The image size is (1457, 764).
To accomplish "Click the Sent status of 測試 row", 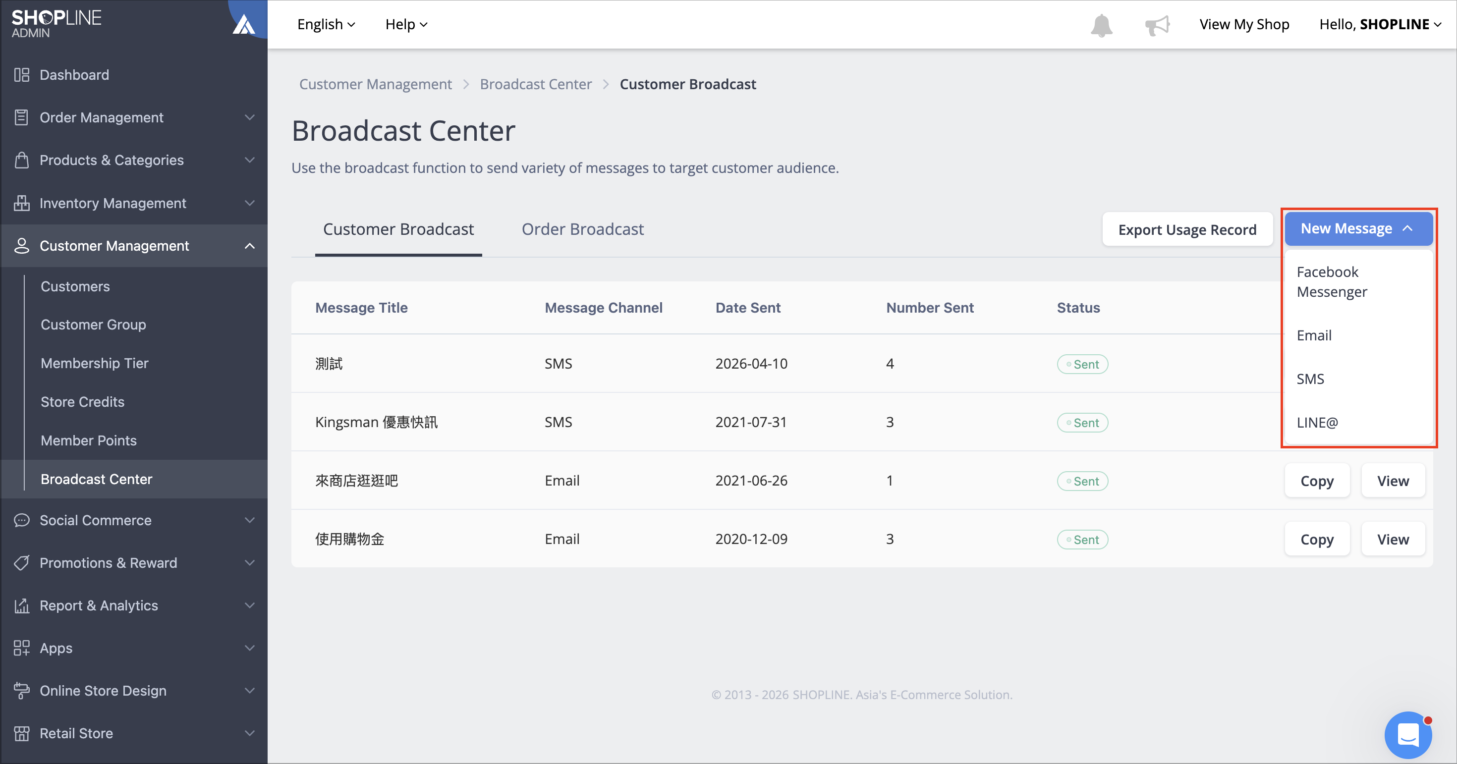I will tap(1082, 364).
